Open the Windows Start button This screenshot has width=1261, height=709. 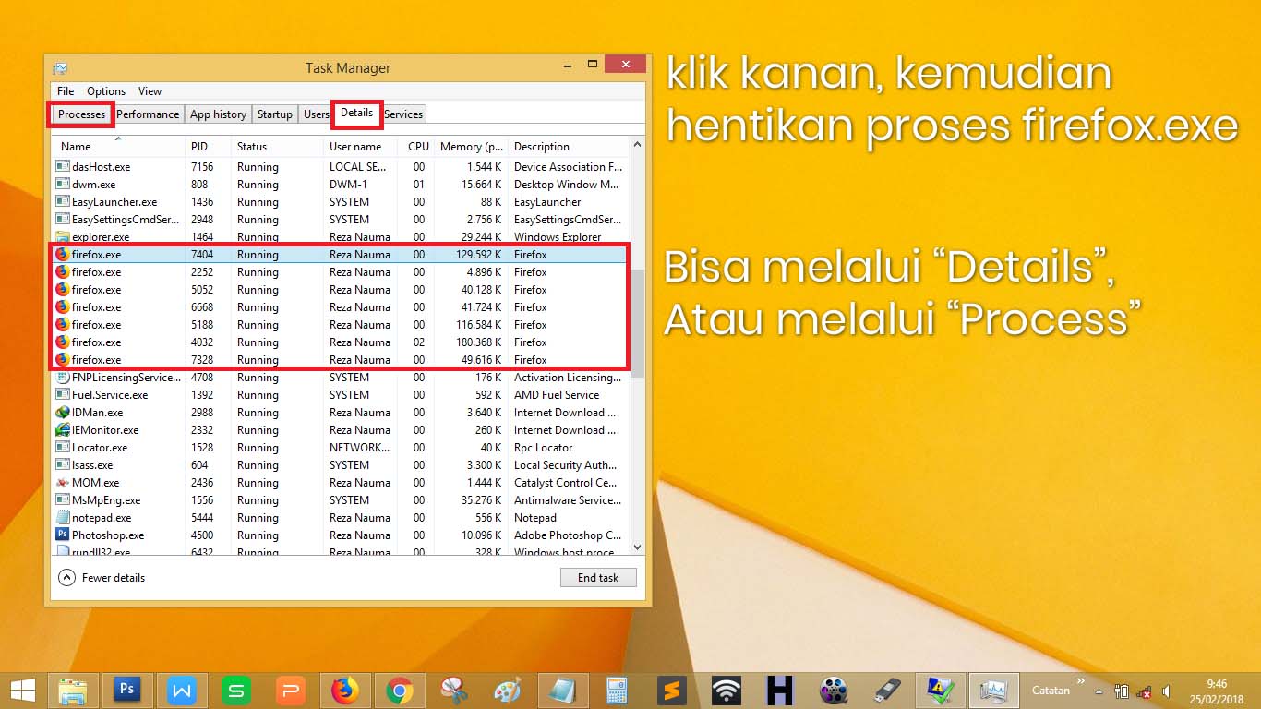tap(22, 690)
